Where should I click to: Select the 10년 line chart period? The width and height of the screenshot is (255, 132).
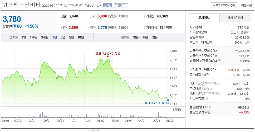81,37
